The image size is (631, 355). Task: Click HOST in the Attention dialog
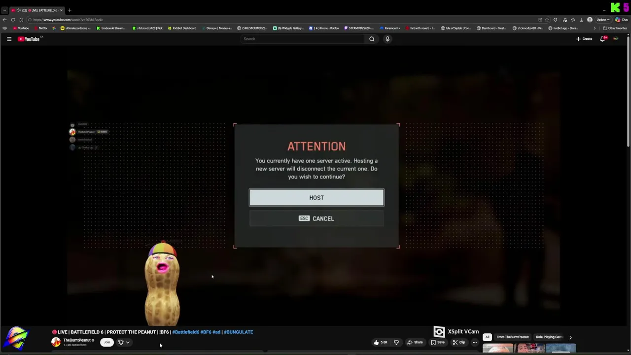[316, 198]
